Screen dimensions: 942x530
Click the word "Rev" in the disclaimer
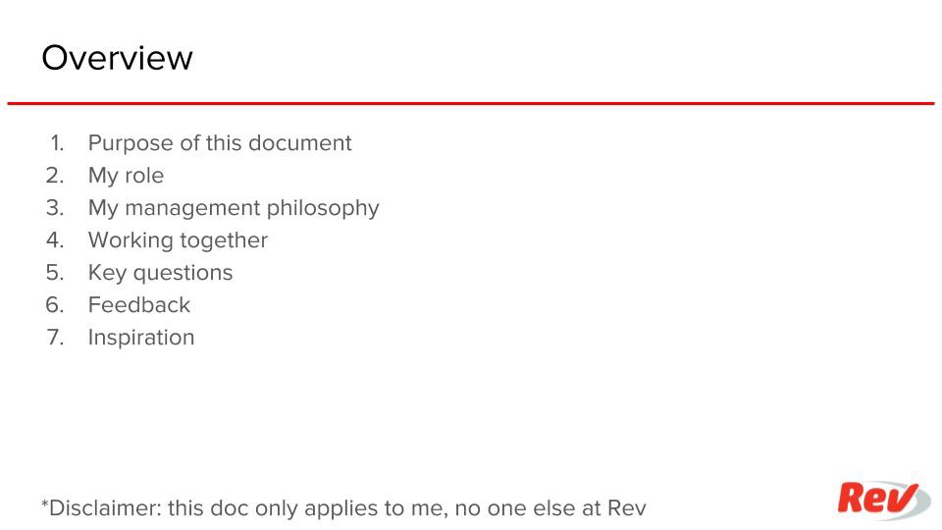(x=627, y=508)
